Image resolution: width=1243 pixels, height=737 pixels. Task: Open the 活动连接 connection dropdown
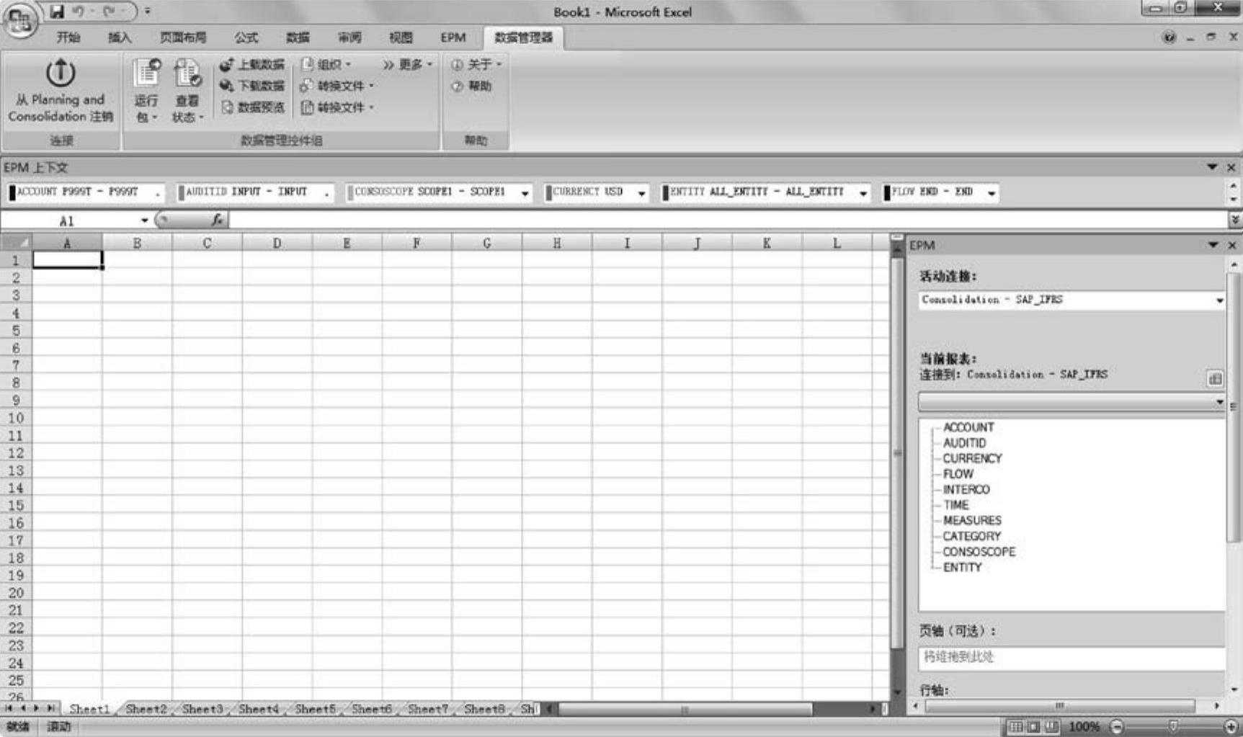[x=1219, y=300]
